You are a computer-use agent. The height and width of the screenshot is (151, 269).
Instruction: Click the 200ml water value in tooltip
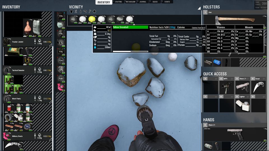click(x=107, y=47)
